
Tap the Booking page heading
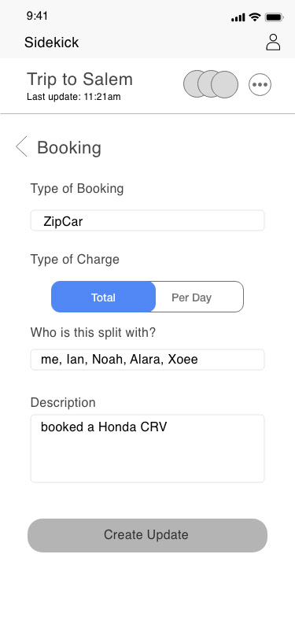[69, 147]
